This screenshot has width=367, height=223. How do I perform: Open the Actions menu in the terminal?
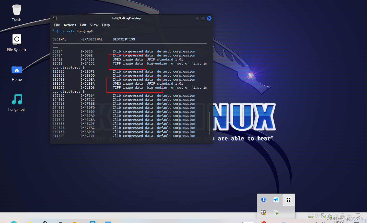(x=70, y=25)
